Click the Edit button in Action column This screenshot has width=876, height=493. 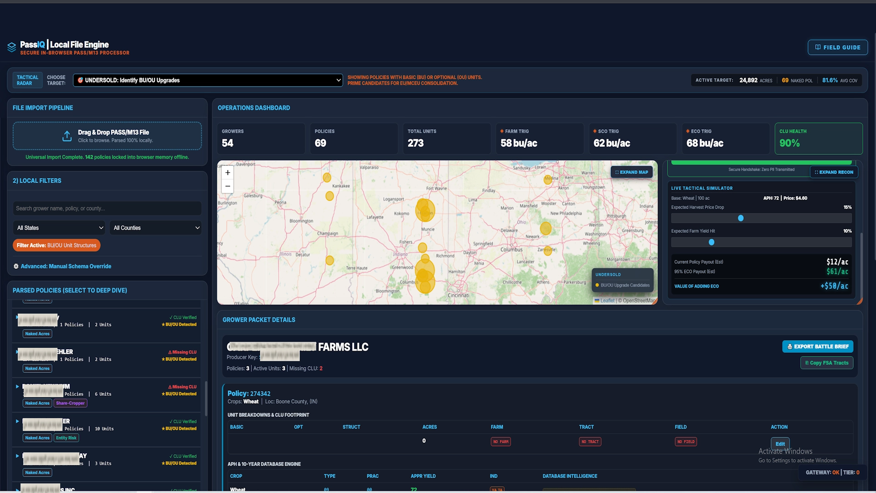(x=780, y=444)
